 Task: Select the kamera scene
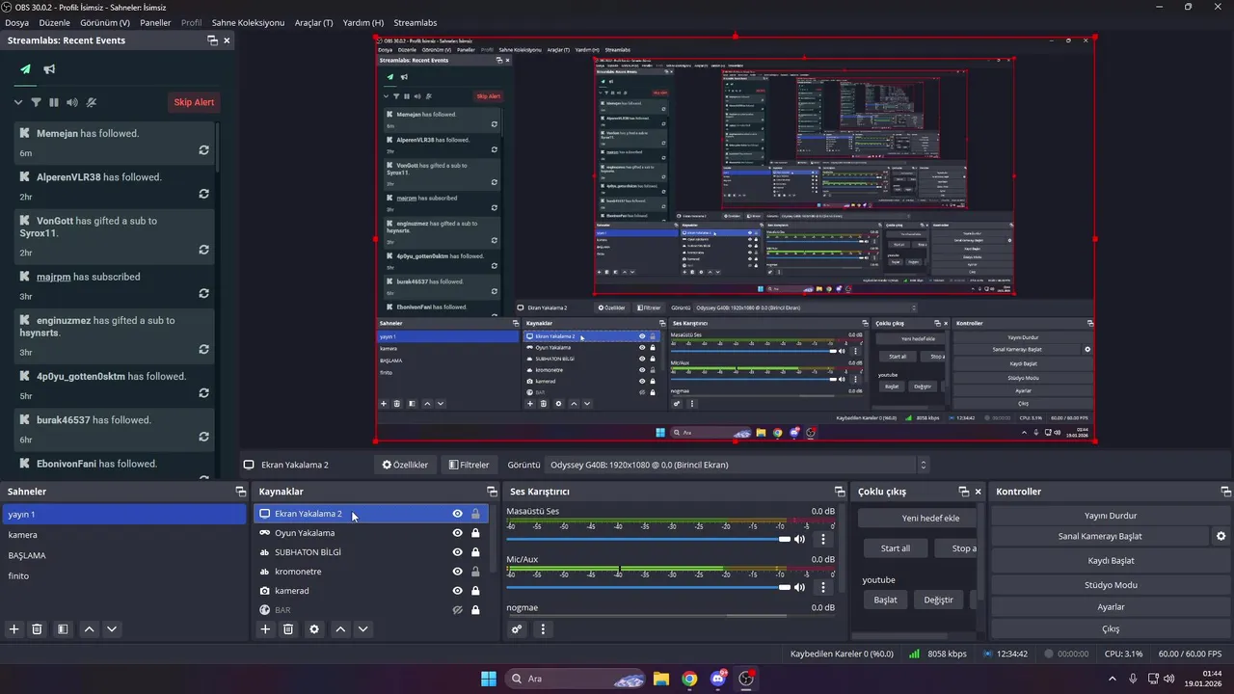click(124, 535)
